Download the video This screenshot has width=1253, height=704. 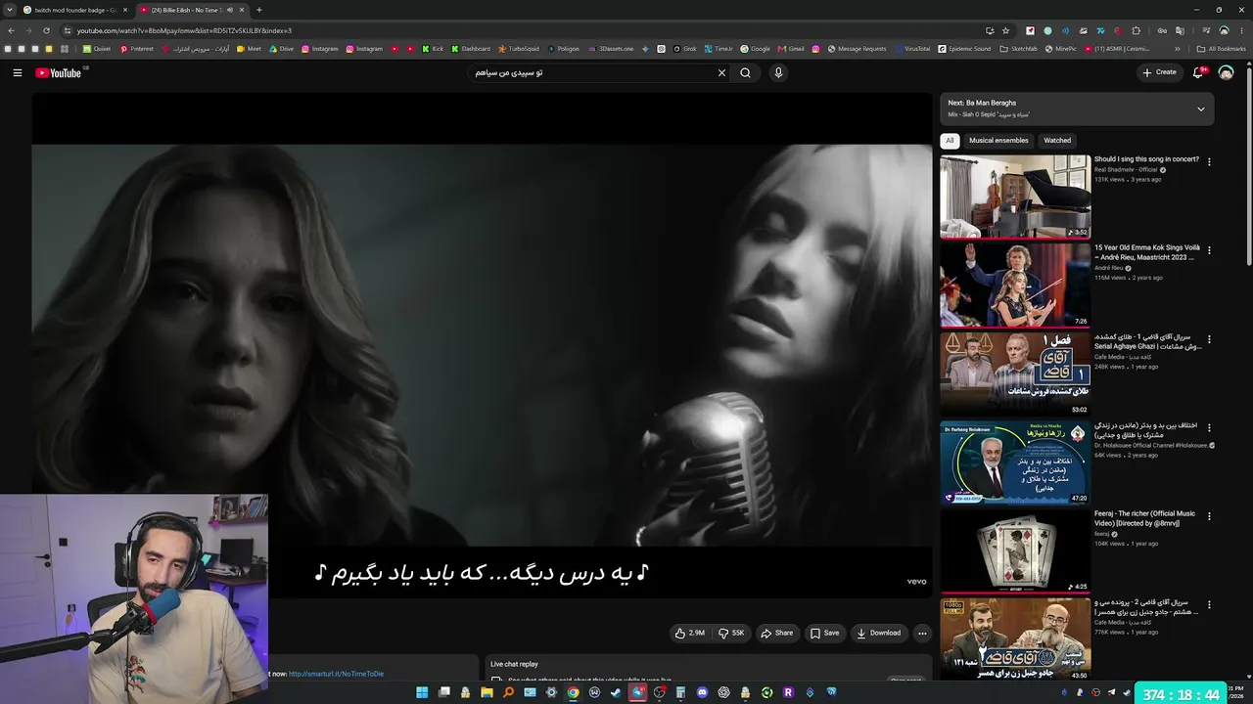pyautogui.click(x=878, y=633)
